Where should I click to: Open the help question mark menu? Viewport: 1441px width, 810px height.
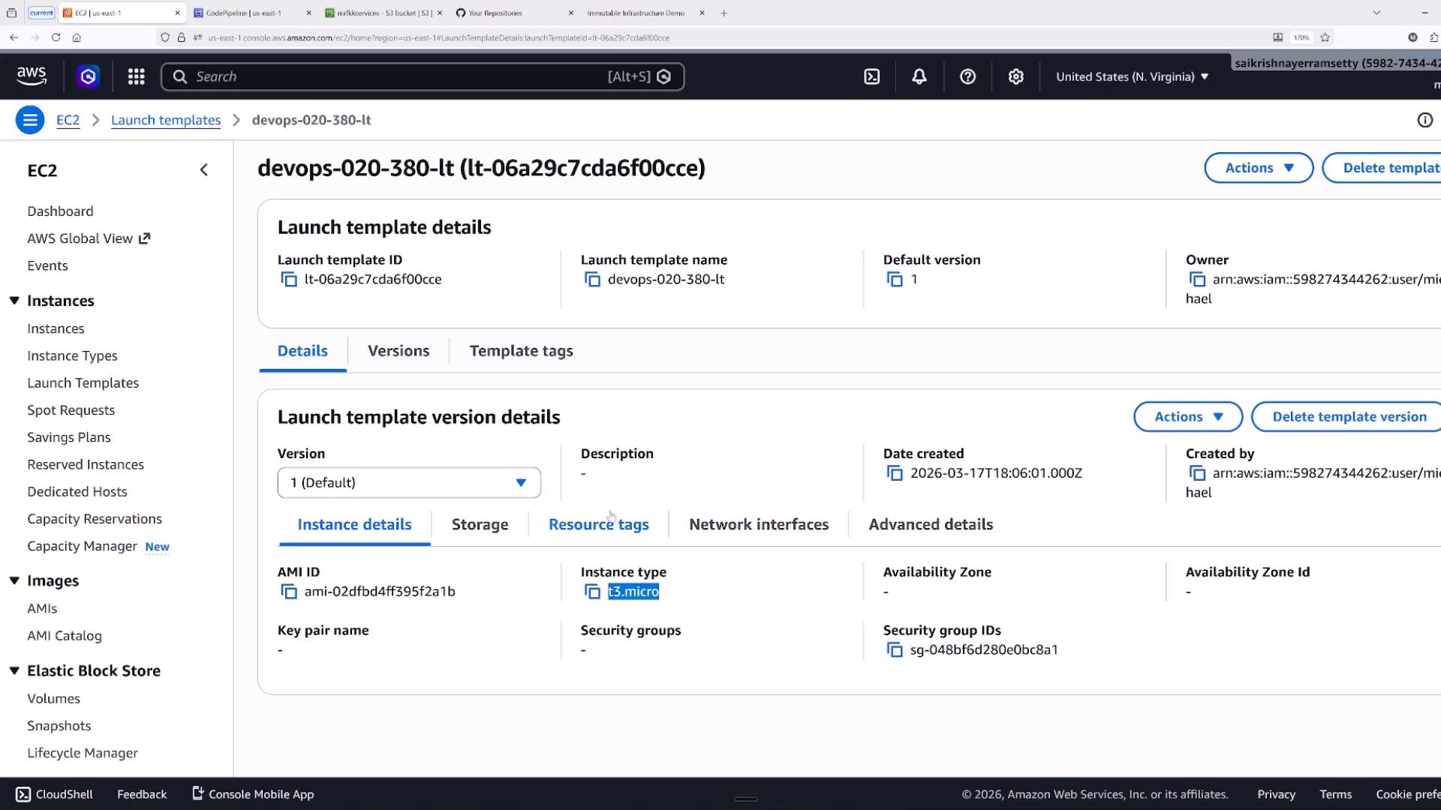[x=967, y=76]
